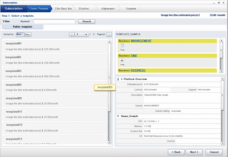
Task: Open the MANAGEMENT segment link
Action: (x=141, y=41)
